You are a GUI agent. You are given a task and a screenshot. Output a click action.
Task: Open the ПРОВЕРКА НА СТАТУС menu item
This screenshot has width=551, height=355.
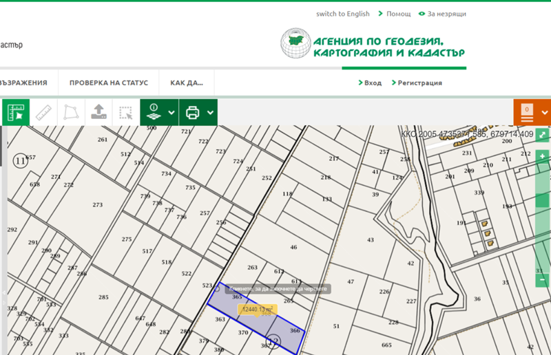[108, 83]
